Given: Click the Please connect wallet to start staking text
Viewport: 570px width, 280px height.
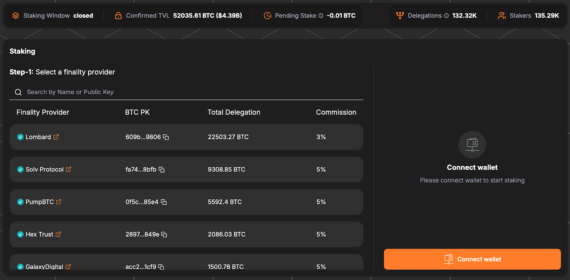Looking at the screenshot, I should [x=472, y=180].
